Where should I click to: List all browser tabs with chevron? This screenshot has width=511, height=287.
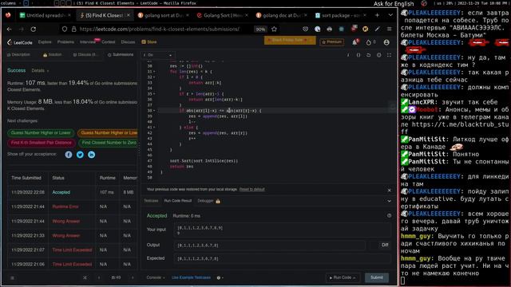tap(390, 15)
